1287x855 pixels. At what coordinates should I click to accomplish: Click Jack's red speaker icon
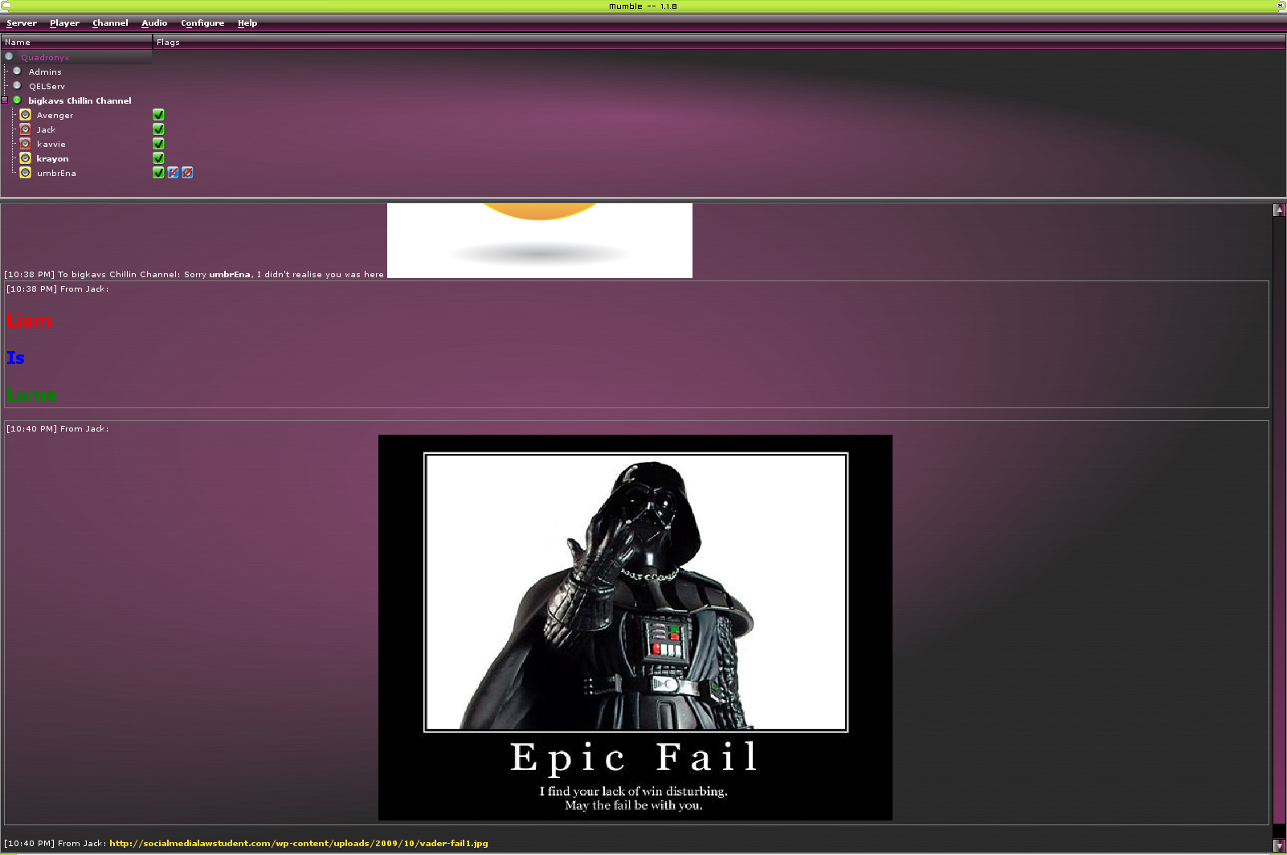[x=26, y=129]
